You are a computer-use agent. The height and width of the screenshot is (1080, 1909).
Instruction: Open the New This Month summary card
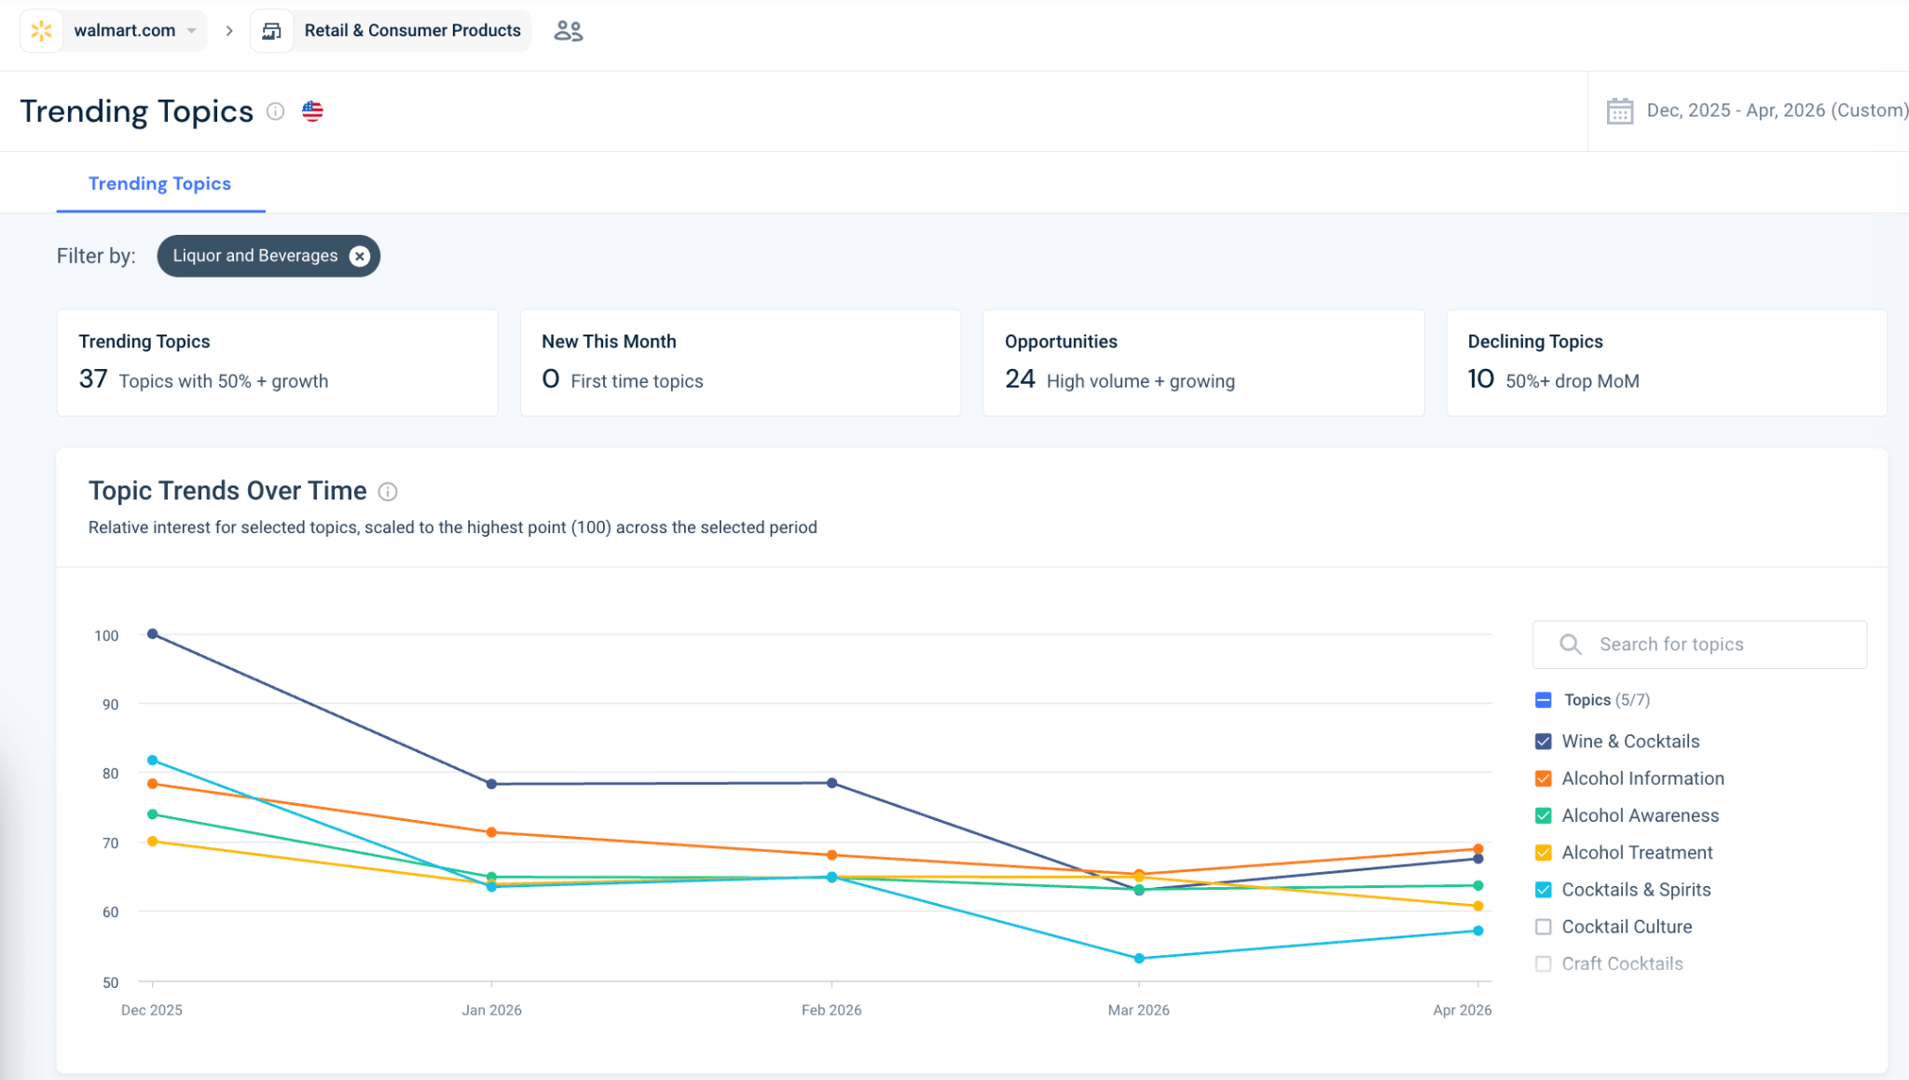740,362
